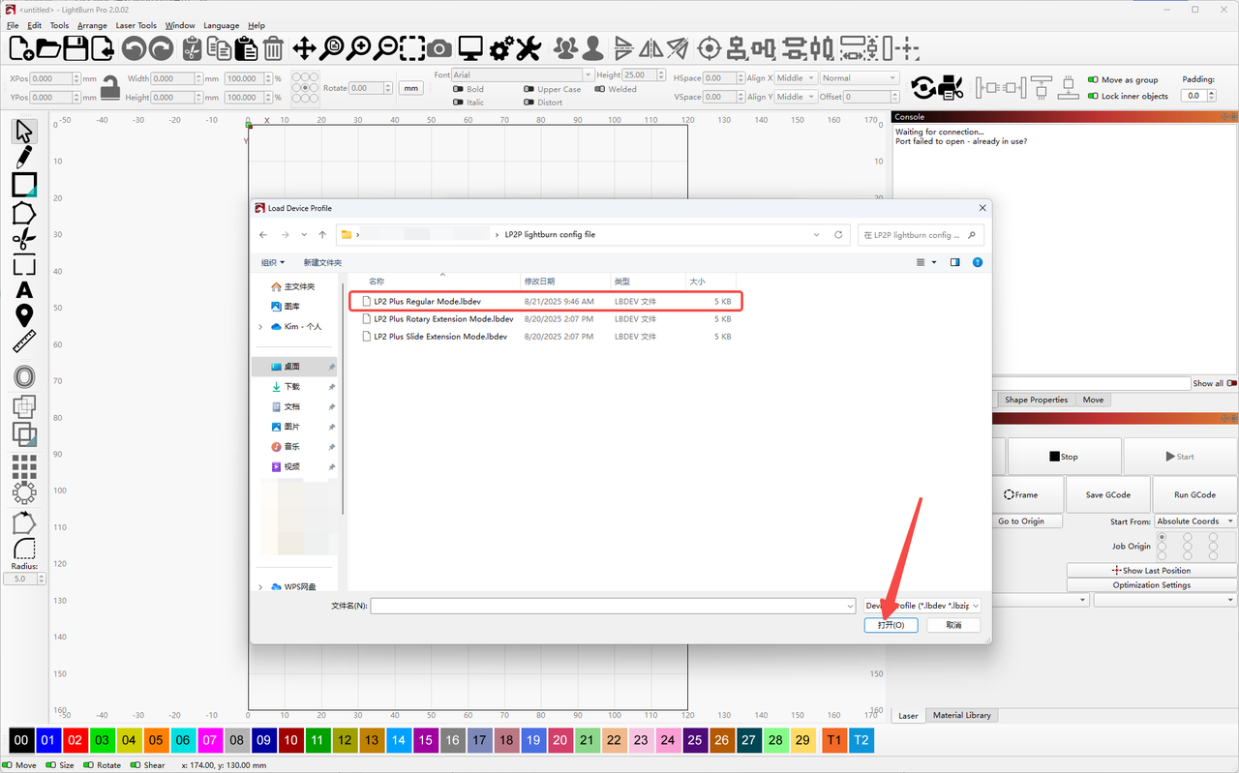Click the Open file folder icon
This screenshot has width=1239, height=773.
click(48, 47)
